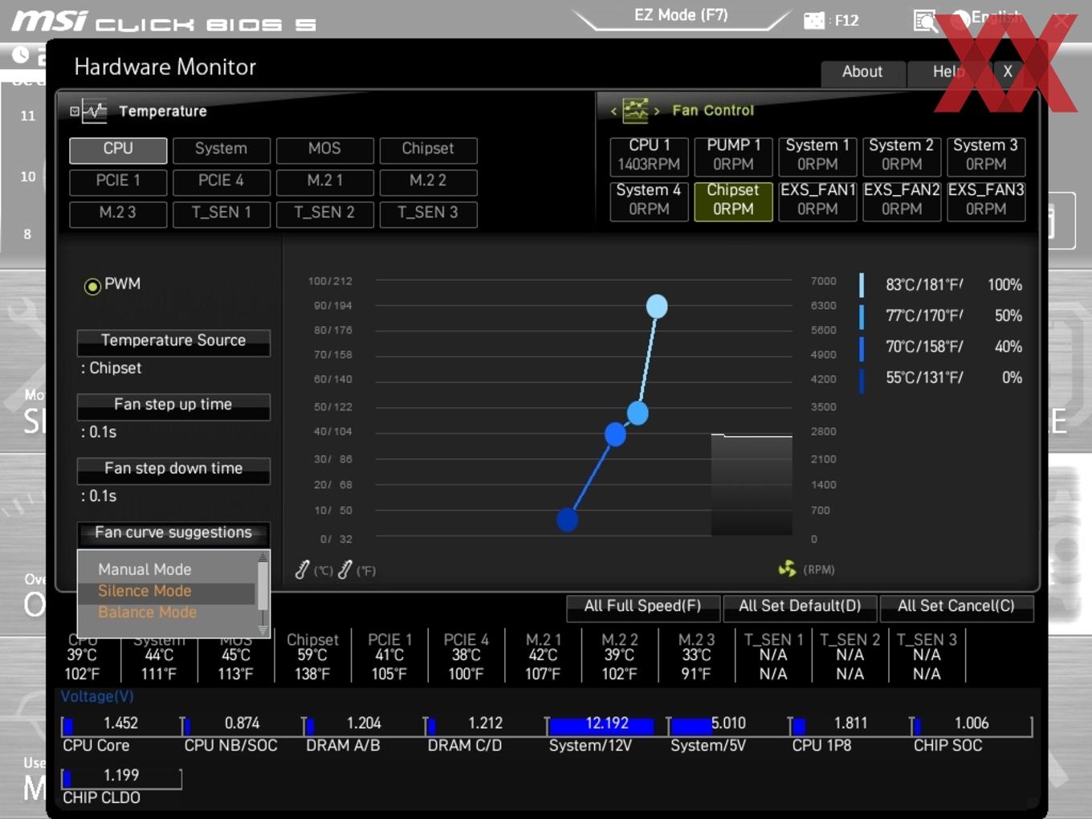Click the CHIP CLDO voltage label
Image resolution: width=1092 pixels, height=819 pixels.
pyautogui.click(x=101, y=798)
